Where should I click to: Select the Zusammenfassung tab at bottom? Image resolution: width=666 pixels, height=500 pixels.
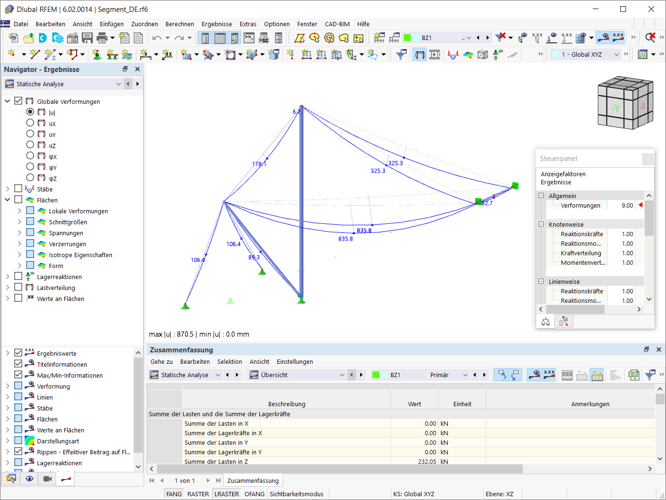click(x=253, y=480)
